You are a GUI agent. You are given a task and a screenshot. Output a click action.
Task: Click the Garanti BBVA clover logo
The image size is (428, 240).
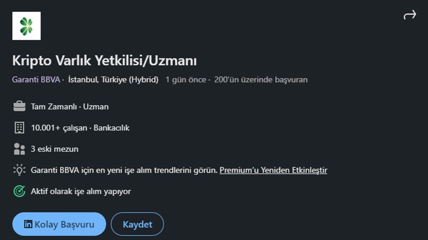26,26
